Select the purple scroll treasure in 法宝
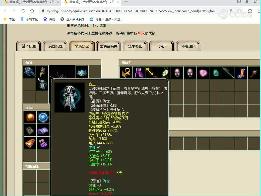 (x=43, y=130)
